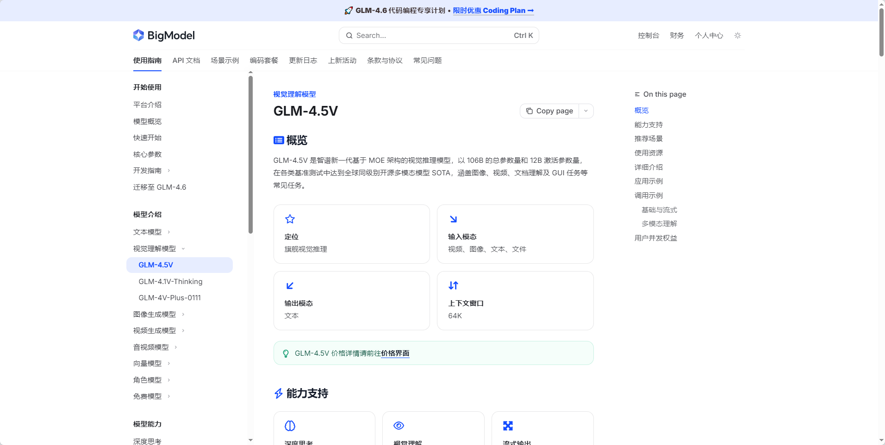The image size is (885, 445).
Task: Open 上新活动 tab
Action: 342,61
